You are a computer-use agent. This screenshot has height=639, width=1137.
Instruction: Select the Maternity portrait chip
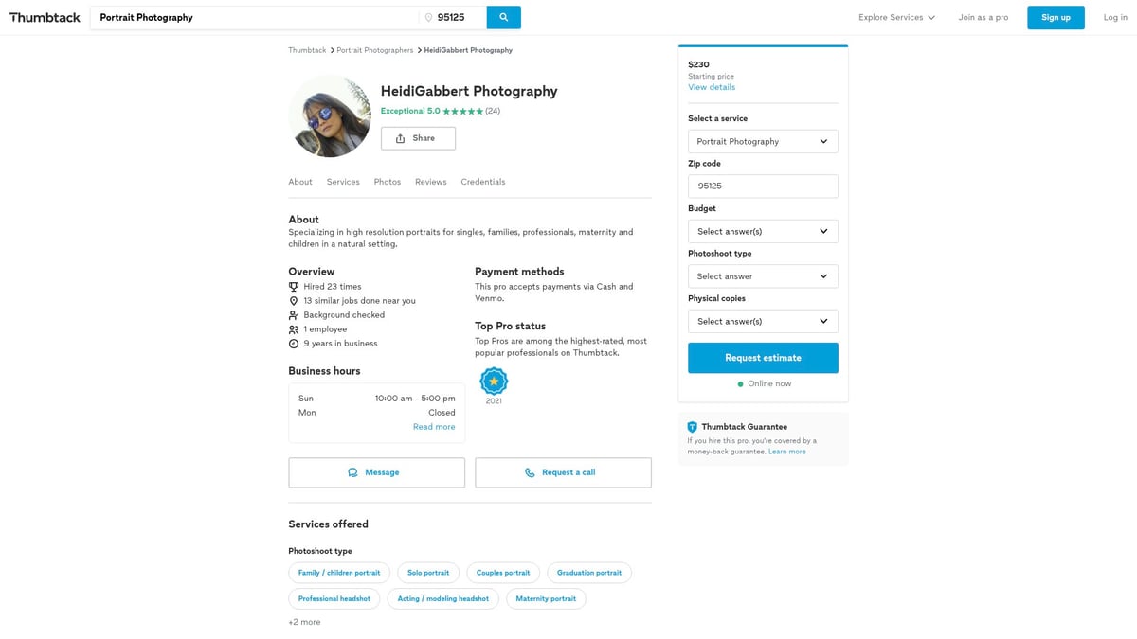(x=546, y=598)
